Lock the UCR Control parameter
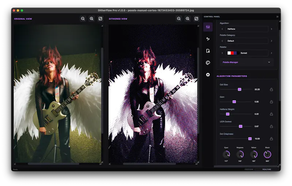The height and width of the screenshot is (186, 292). click(x=272, y=127)
